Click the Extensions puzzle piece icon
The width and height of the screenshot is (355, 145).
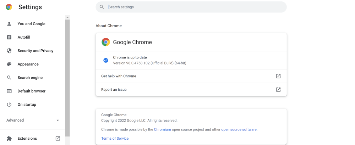[9, 139]
